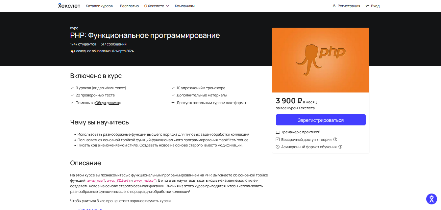Open the 317 сообщений link
The width and height of the screenshot is (441, 210).
coord(113,44)
